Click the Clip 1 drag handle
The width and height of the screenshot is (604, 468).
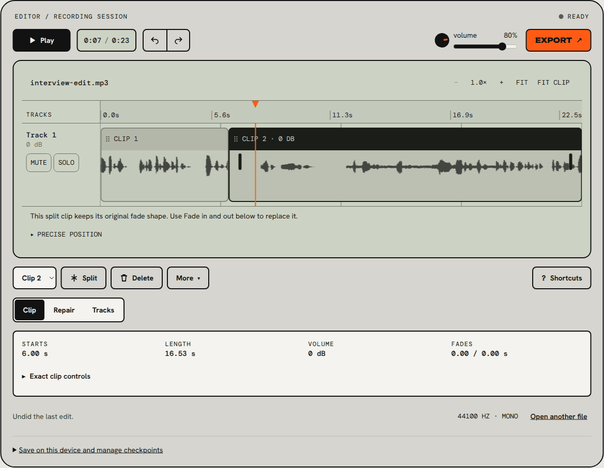point(108,139)
